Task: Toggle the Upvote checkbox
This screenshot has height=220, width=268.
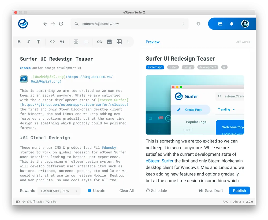Action: [90, 190]
